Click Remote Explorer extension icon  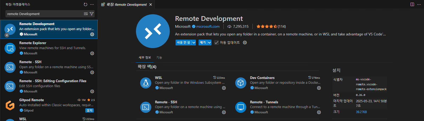10,48
